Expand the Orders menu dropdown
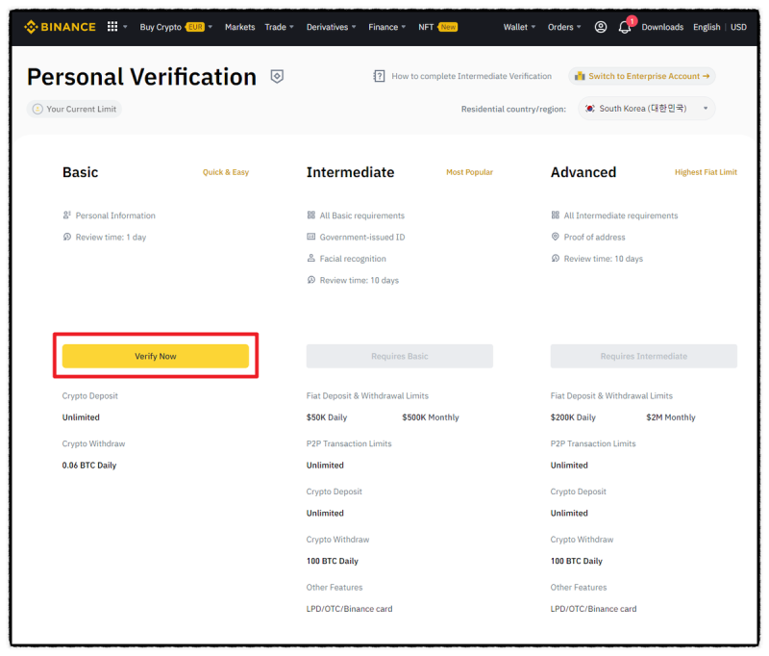769x656 pixels. (579, 27)
